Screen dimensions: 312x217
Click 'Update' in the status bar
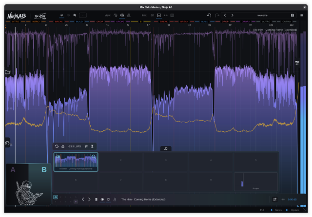pos(294,210)
